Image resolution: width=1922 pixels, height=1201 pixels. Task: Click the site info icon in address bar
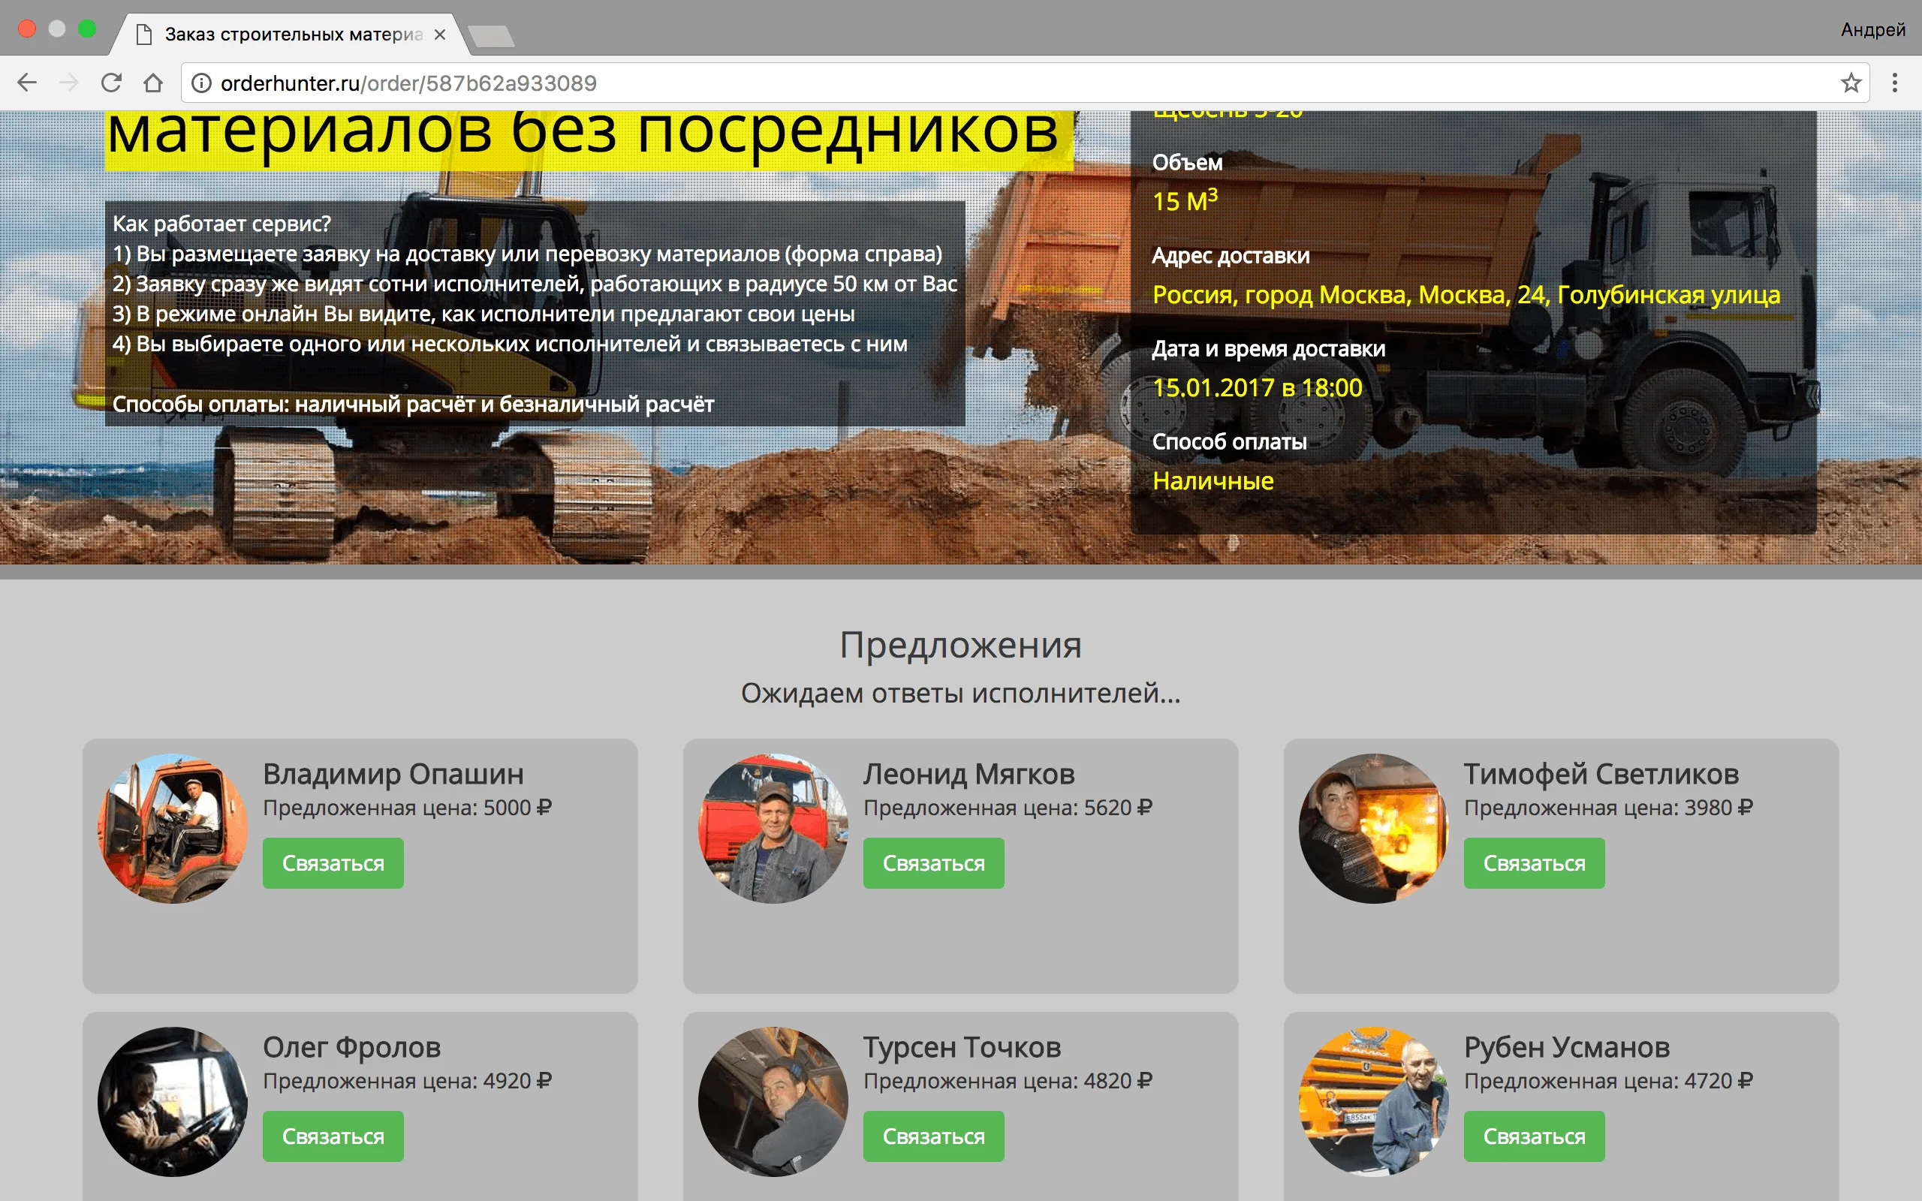(x=202, y=83)
